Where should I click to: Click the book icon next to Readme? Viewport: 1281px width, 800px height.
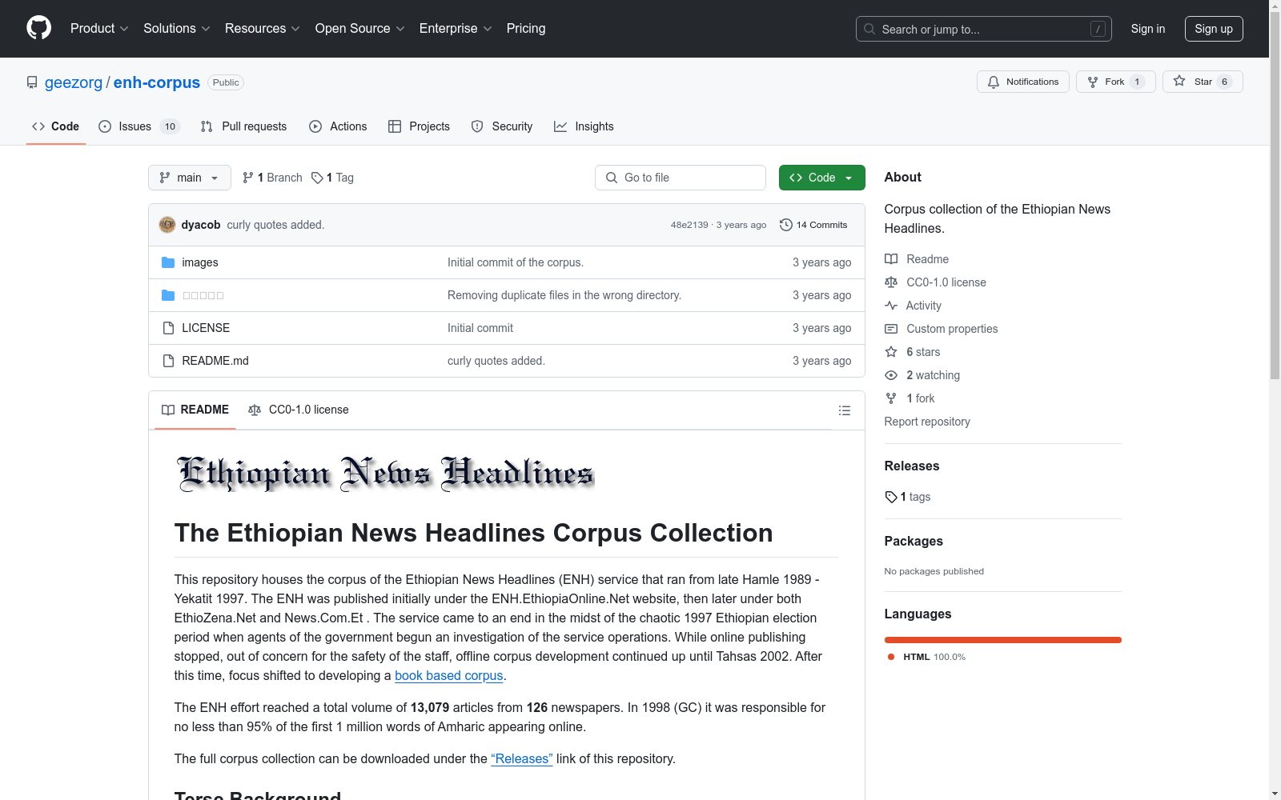(891, 259)
